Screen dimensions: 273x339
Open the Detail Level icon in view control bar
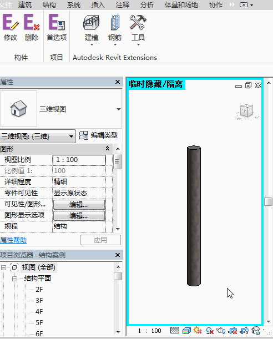[x=175, y=330]
